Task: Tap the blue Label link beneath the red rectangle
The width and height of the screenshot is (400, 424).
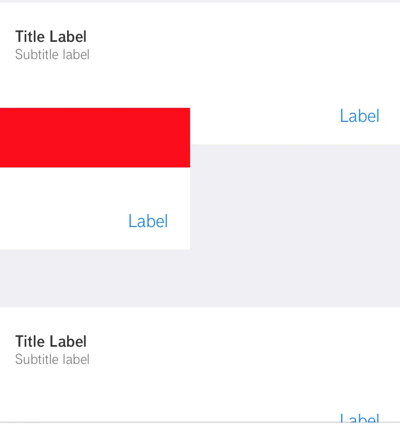Action: 148,221
